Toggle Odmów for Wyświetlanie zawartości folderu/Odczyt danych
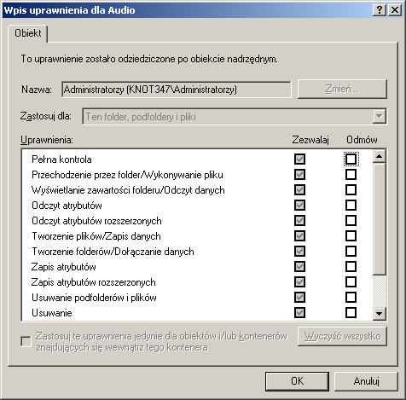This screenshot has height=400, width=406. coord(351,189)
